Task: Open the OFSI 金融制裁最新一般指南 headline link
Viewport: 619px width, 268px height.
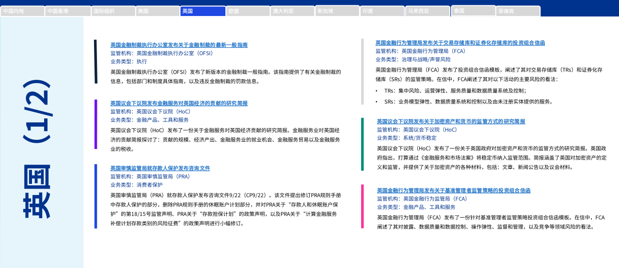Action: click(x=179, y=45)
